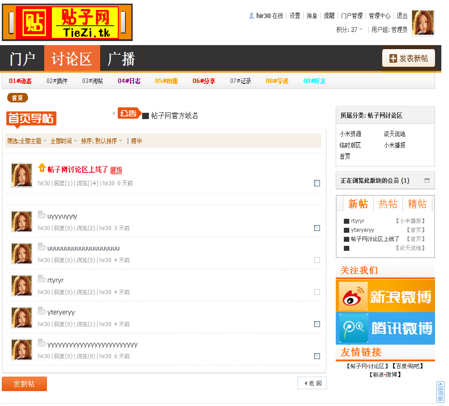Image resolution: width=449 pixels, height=406 pixels.
Task: Open the 【百度•贴吧】 friend link
Action: tap(408, 366)
